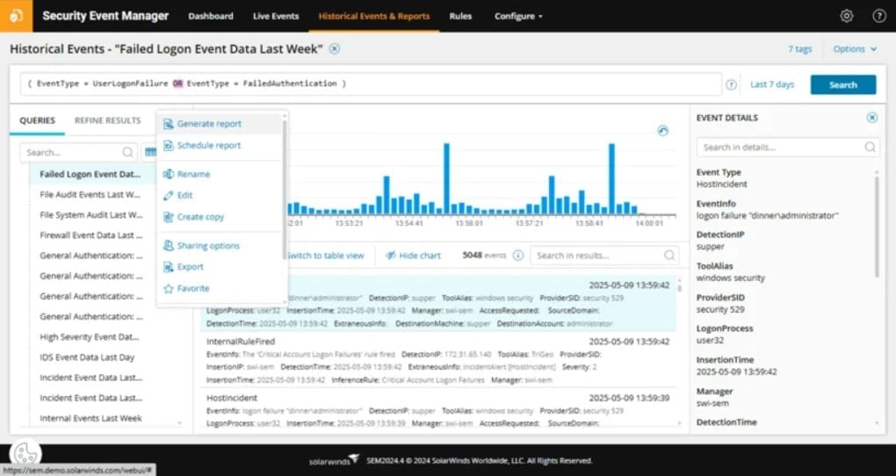Viewport: 896px width, 476px height.
Task: Click the magnifier icon in queries search box
Action: point(127,153)
